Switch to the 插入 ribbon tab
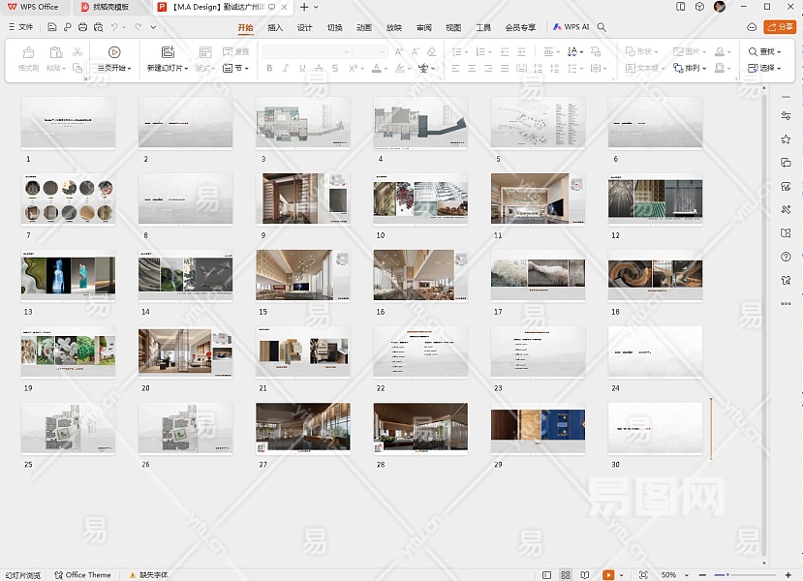The width and height of the screenshot is (803, 581). tap(275, 28)
